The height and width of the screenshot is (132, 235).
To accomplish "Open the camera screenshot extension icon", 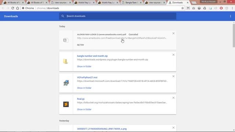I will tap(194, 8).
